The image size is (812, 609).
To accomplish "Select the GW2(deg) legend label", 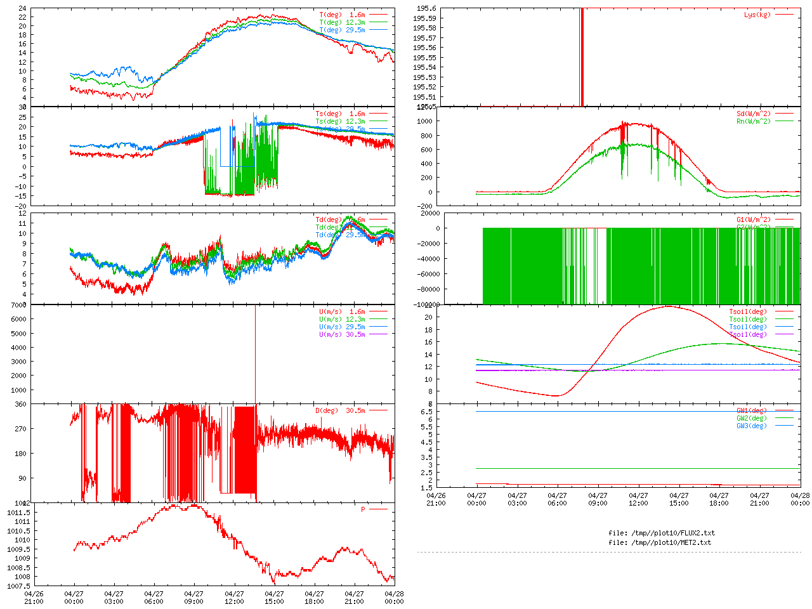I will click(751, 418).
